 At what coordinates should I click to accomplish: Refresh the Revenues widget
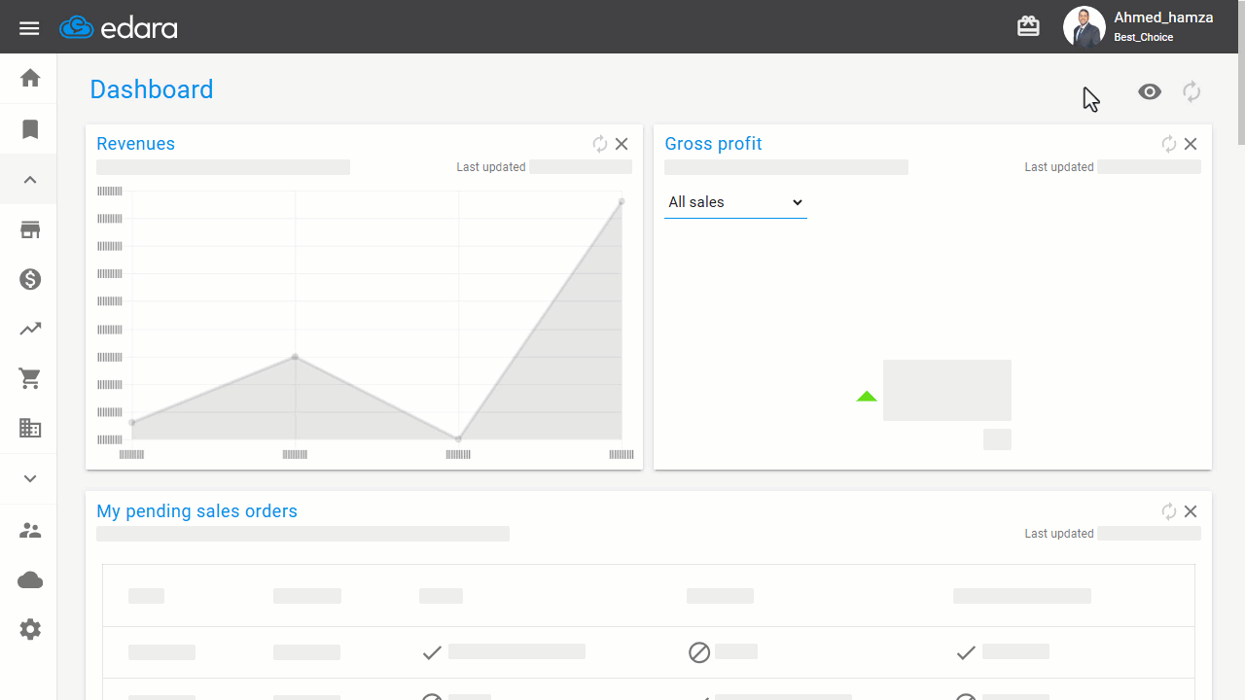pos(600,144)
